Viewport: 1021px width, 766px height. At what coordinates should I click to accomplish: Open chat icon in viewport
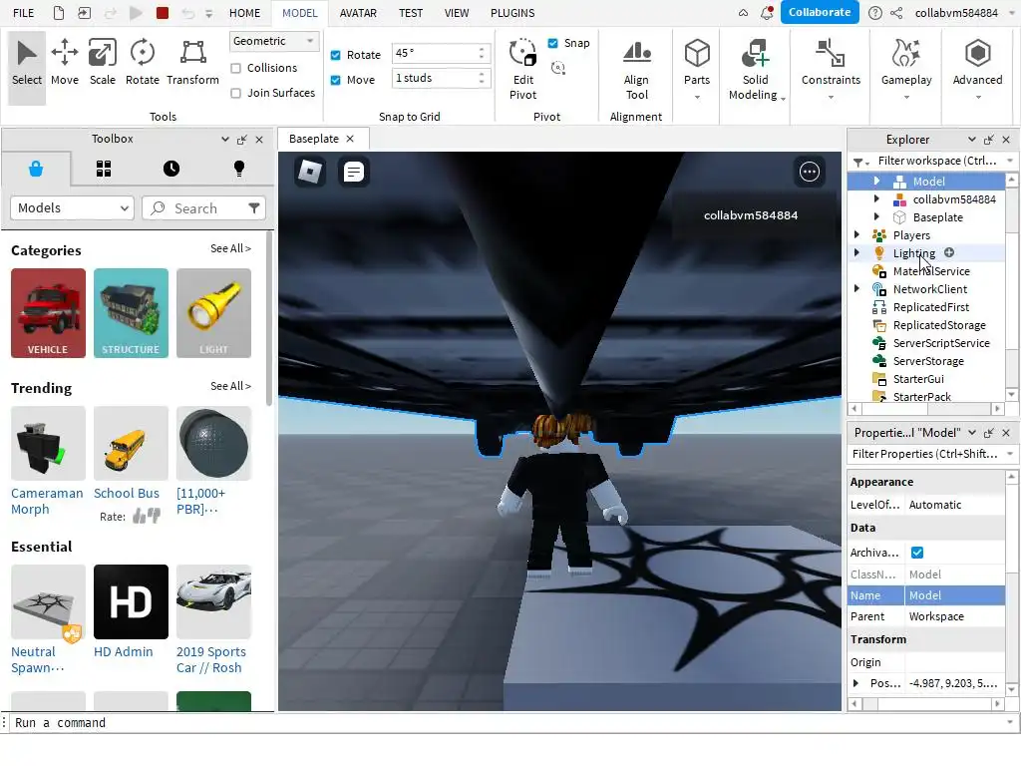[x=354, y=172]
